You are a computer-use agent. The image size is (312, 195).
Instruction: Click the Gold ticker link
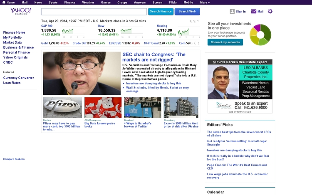[45, 43]
